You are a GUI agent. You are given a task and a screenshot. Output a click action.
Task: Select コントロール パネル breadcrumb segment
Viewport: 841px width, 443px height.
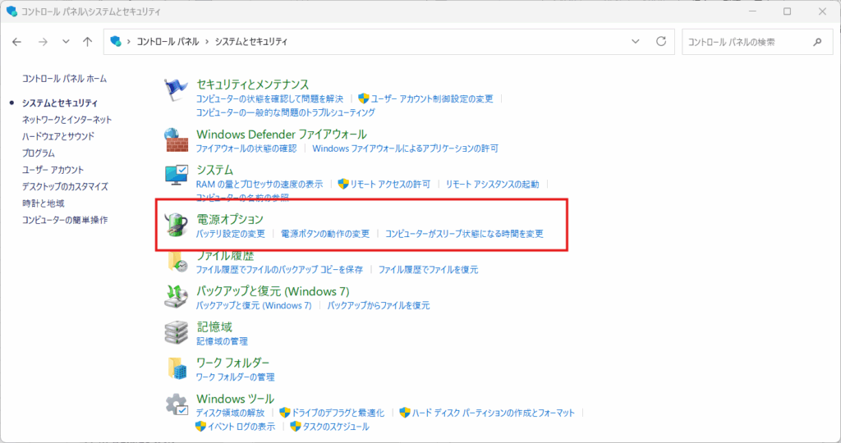pos(168,42)
